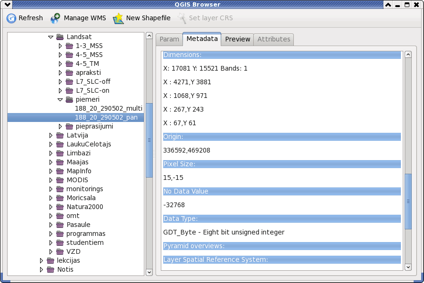Click the tree scrollbar up arrow

149,36
